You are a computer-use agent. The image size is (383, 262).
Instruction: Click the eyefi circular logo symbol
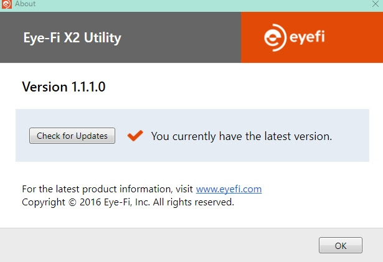pyautogui.click(x=275, y=39)
